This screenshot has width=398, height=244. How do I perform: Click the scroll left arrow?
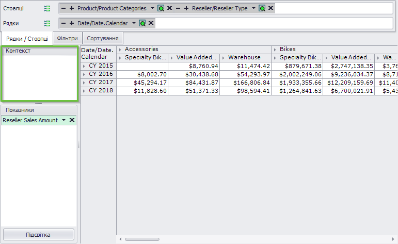pyautogui.click(x=120, y=239)
